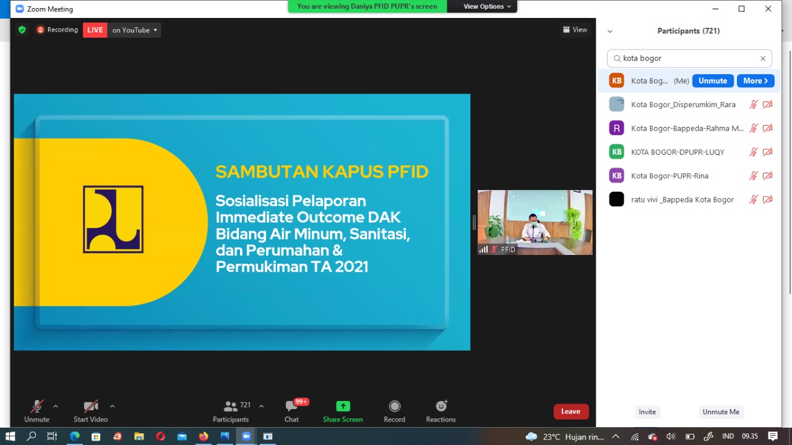Open the taskbar notification center icon
792x445 pixels.
pyautogui.click(x=773, y=436)
